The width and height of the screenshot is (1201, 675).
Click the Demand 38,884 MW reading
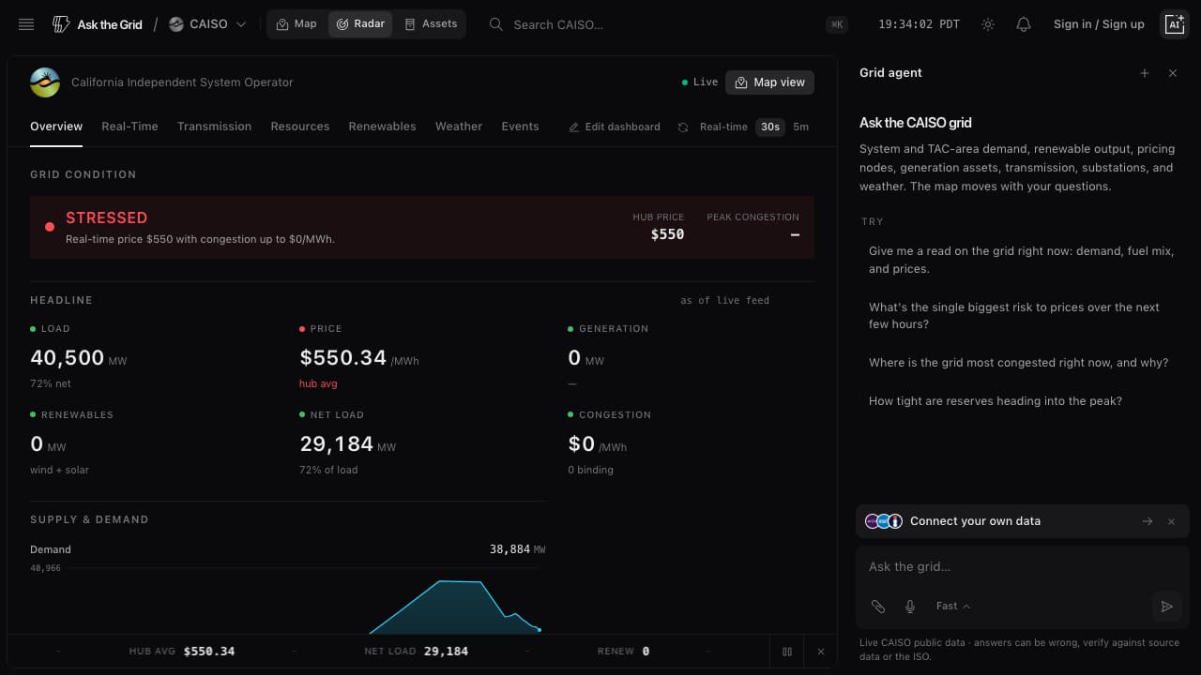(517, 549)
